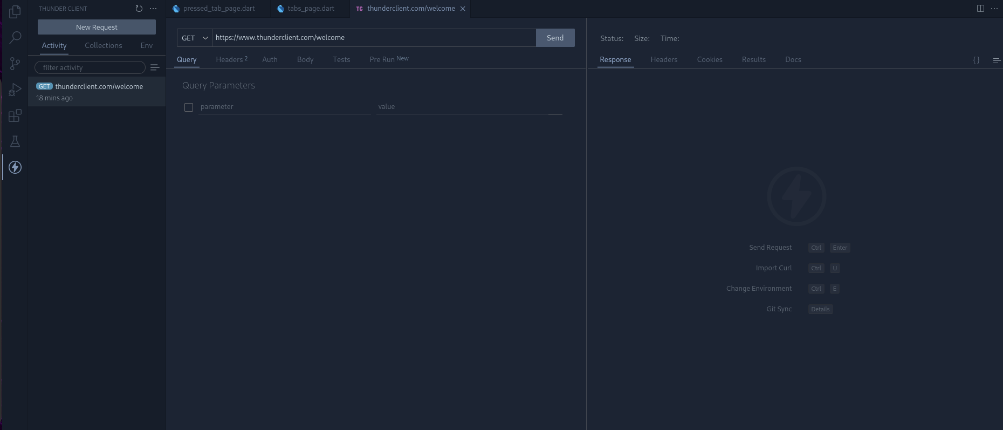Switch to the request Body tab
Viewport: 1003px width, 430px height.
pos(305,60)
